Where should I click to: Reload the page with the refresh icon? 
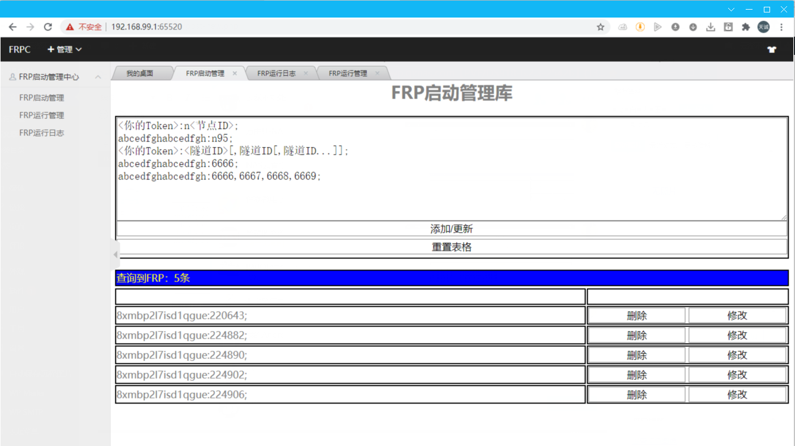[x=48, y=27]
